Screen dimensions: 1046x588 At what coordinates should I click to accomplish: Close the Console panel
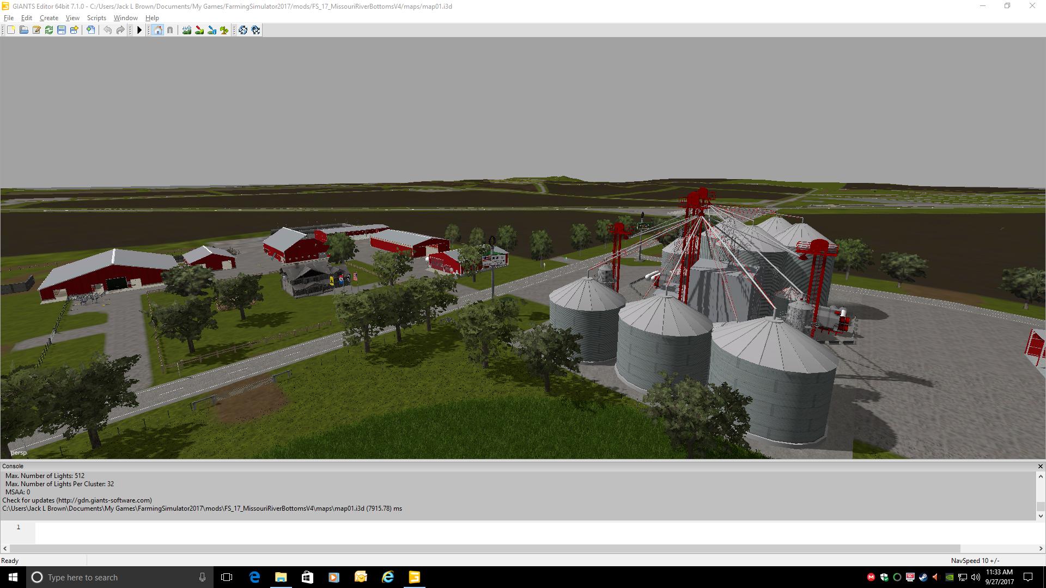point(1040,466)
